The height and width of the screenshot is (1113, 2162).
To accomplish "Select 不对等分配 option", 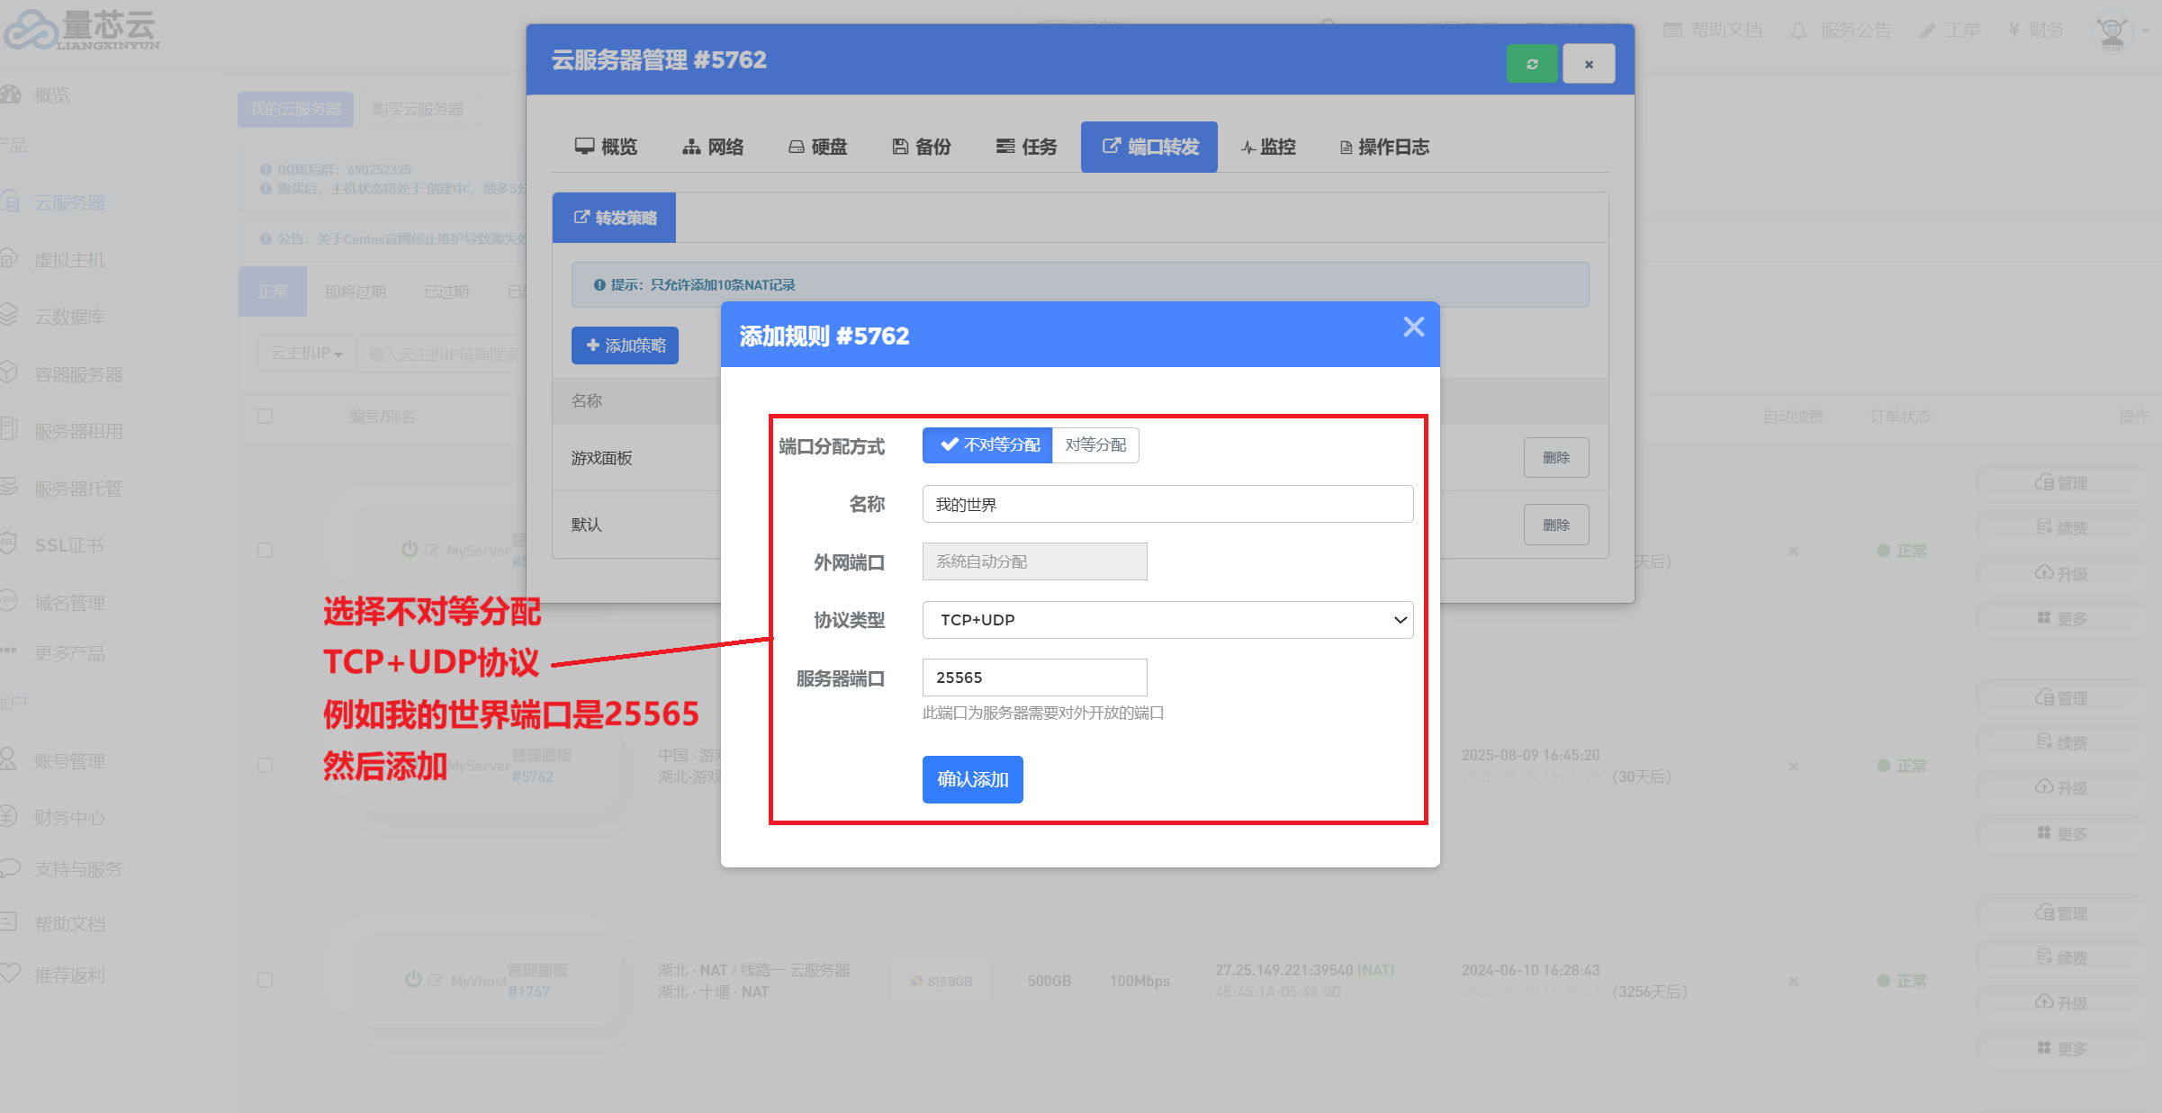I will [987, 445].
